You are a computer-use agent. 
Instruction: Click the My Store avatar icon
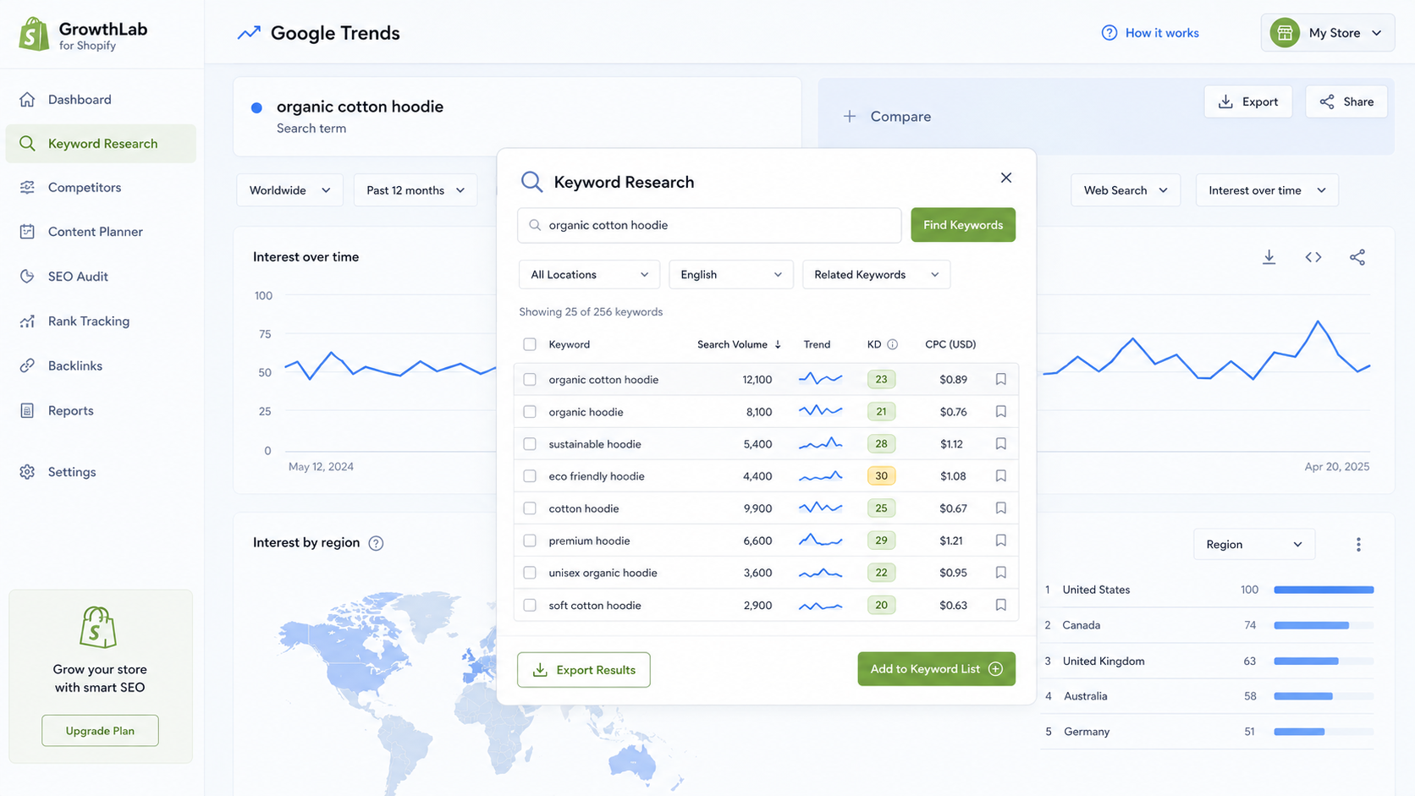(x=1284, y=33)
